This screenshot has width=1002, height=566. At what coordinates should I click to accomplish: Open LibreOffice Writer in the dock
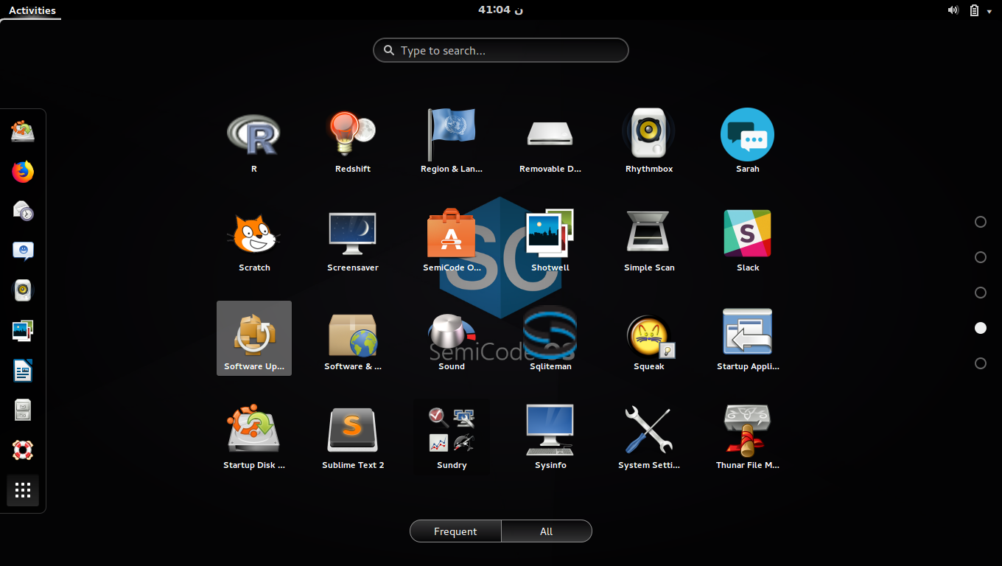pos(23,371)
